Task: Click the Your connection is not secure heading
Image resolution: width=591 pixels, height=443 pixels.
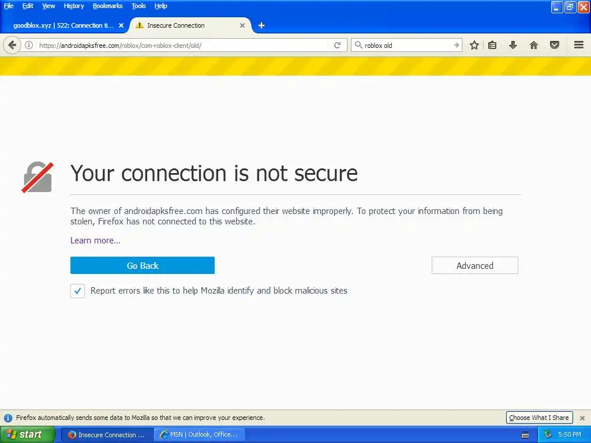Action: coord(214,173)
